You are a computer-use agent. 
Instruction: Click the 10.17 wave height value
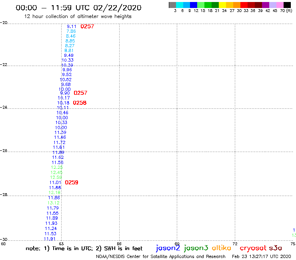pos(64,98)
